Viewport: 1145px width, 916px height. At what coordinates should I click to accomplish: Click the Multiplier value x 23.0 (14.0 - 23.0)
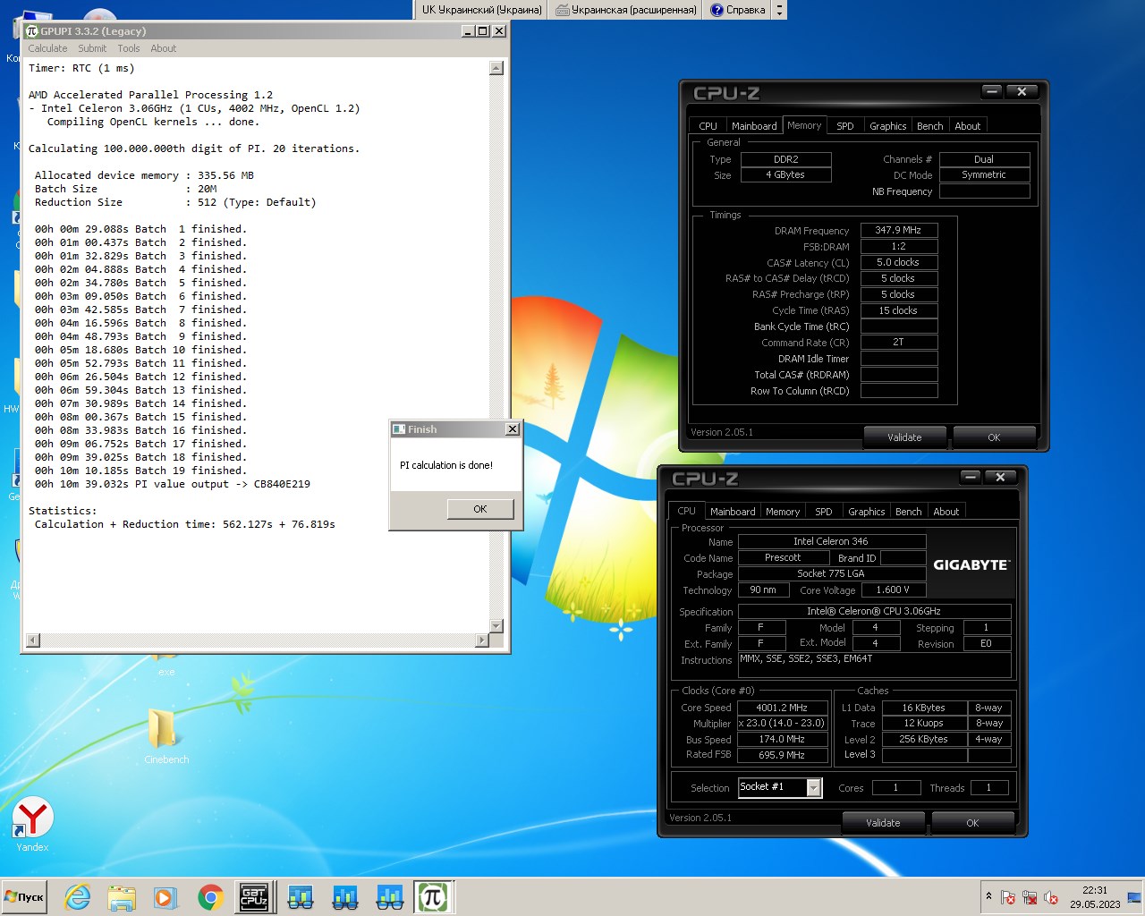pyautogui.click(x=782, y=723)
